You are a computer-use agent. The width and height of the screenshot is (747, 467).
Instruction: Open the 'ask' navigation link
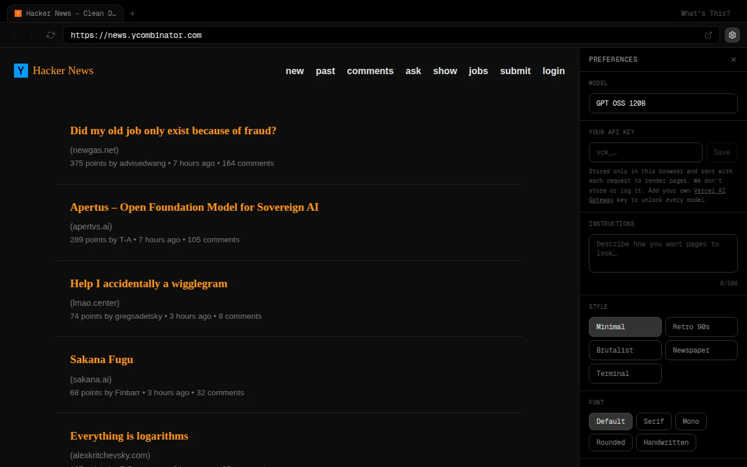(x=413, y=71)
